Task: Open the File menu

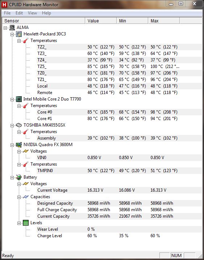Action: (x=7, y=13)
